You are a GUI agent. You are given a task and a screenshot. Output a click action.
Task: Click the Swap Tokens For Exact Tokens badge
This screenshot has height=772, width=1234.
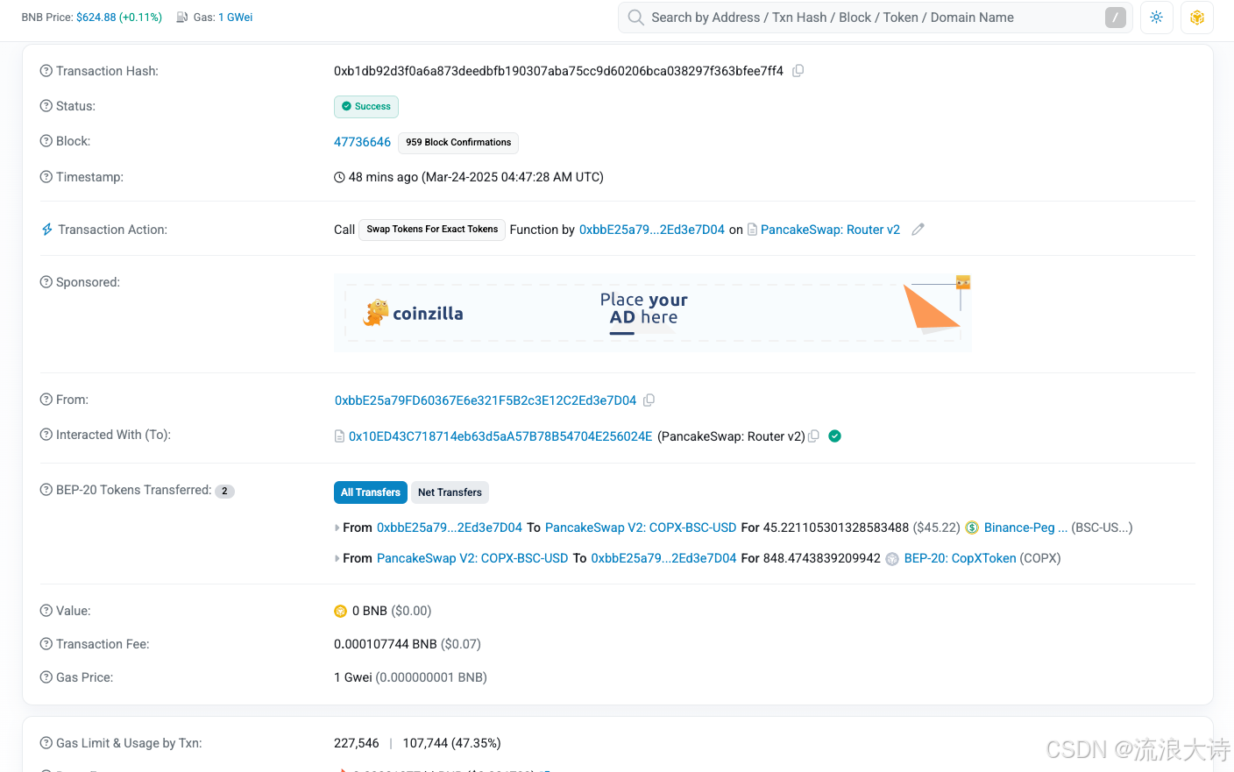[432, 230]
